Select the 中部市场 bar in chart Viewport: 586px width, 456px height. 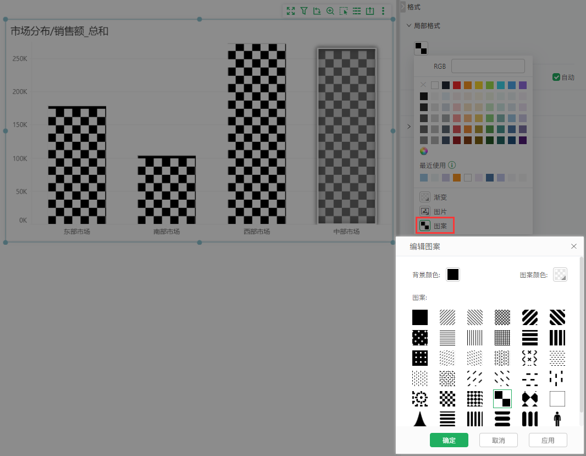(347, 136)
